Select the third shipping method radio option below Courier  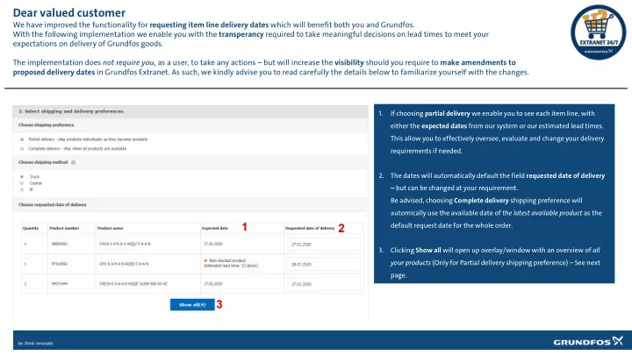tap(22, 189)
